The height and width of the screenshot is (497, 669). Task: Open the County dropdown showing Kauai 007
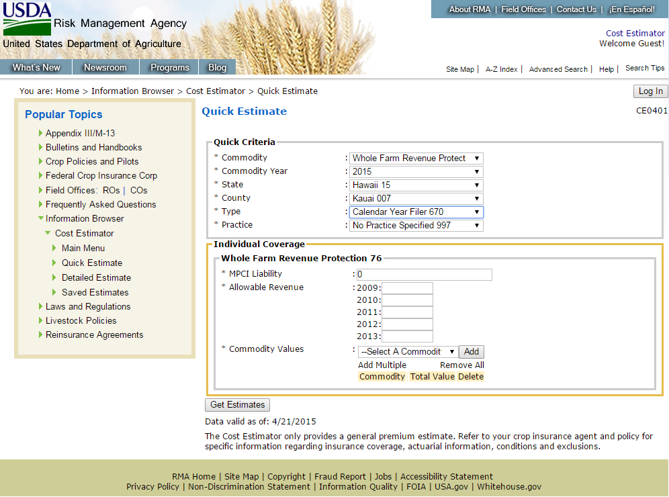click(416, 199)
